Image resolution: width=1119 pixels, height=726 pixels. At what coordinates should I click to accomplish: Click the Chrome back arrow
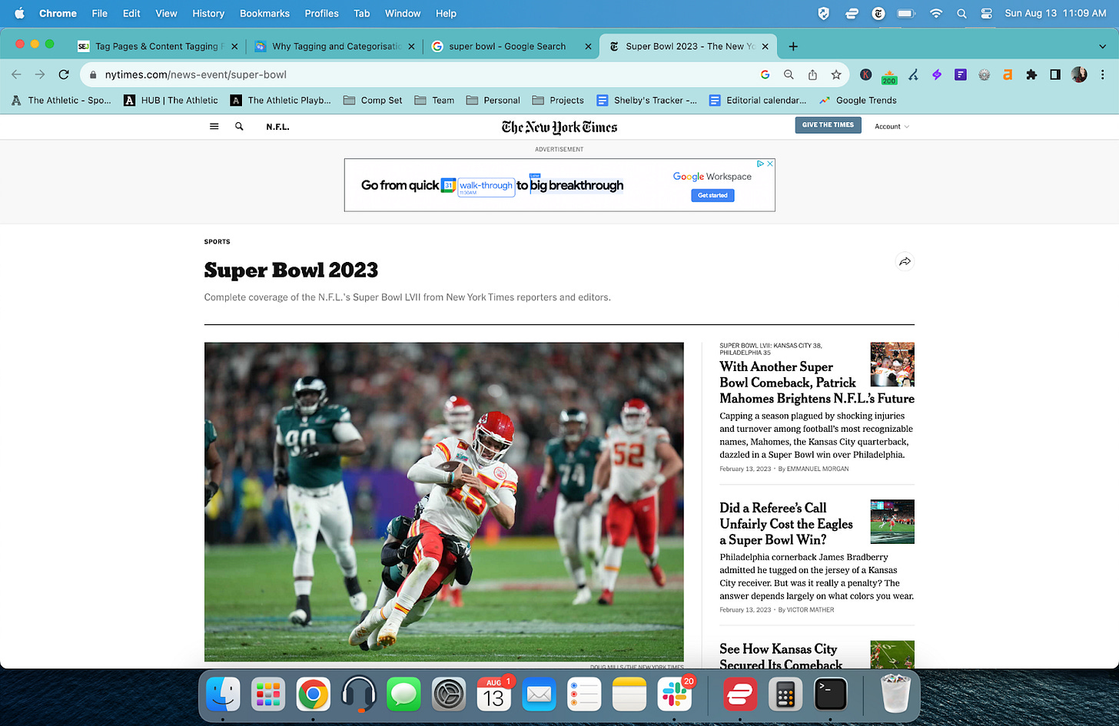coord(17,75)
